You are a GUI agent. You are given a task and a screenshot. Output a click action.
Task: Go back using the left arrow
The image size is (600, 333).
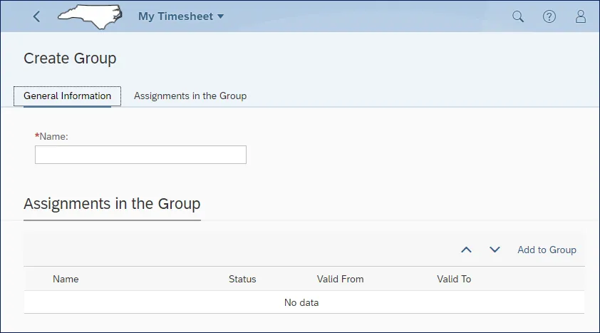(x=37, y=16)
